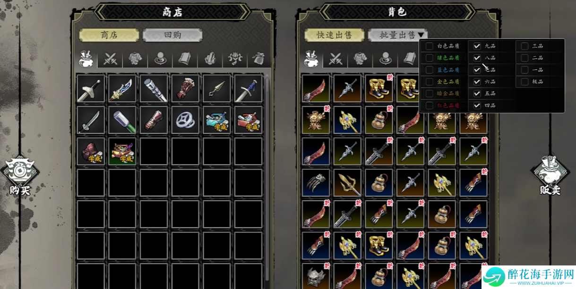Toggle the 极品 grade option
The width and height of the screenshot is (576, 289).
[524, 82]
